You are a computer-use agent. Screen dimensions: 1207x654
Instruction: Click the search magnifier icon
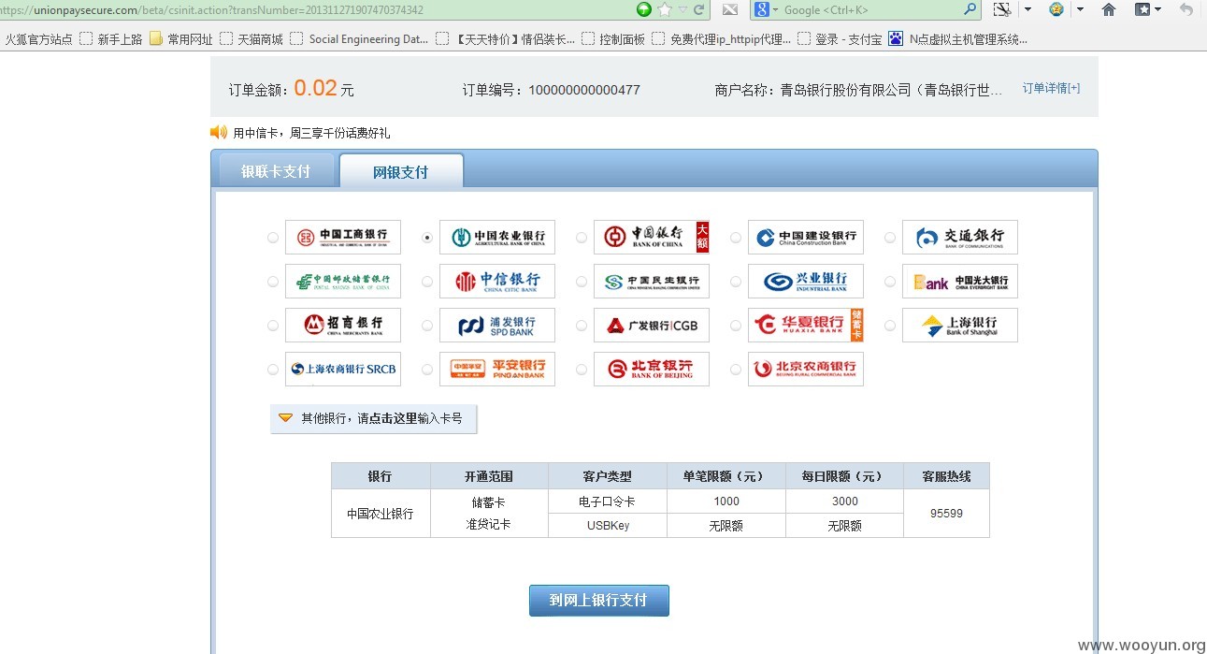[x=970, y=9]
